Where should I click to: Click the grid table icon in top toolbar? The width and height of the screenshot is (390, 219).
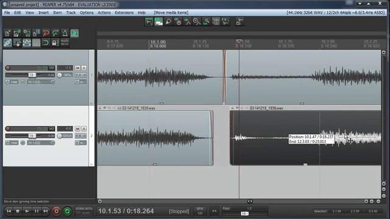coord(216,22)
